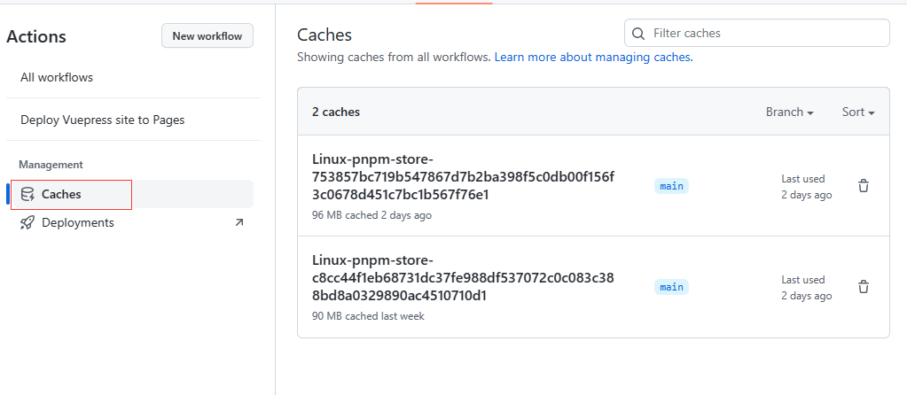Image resolution: width=907 pixels, height=395 pixels.
Task: Click the cache name starting with 753857bc
Action: 463,177
